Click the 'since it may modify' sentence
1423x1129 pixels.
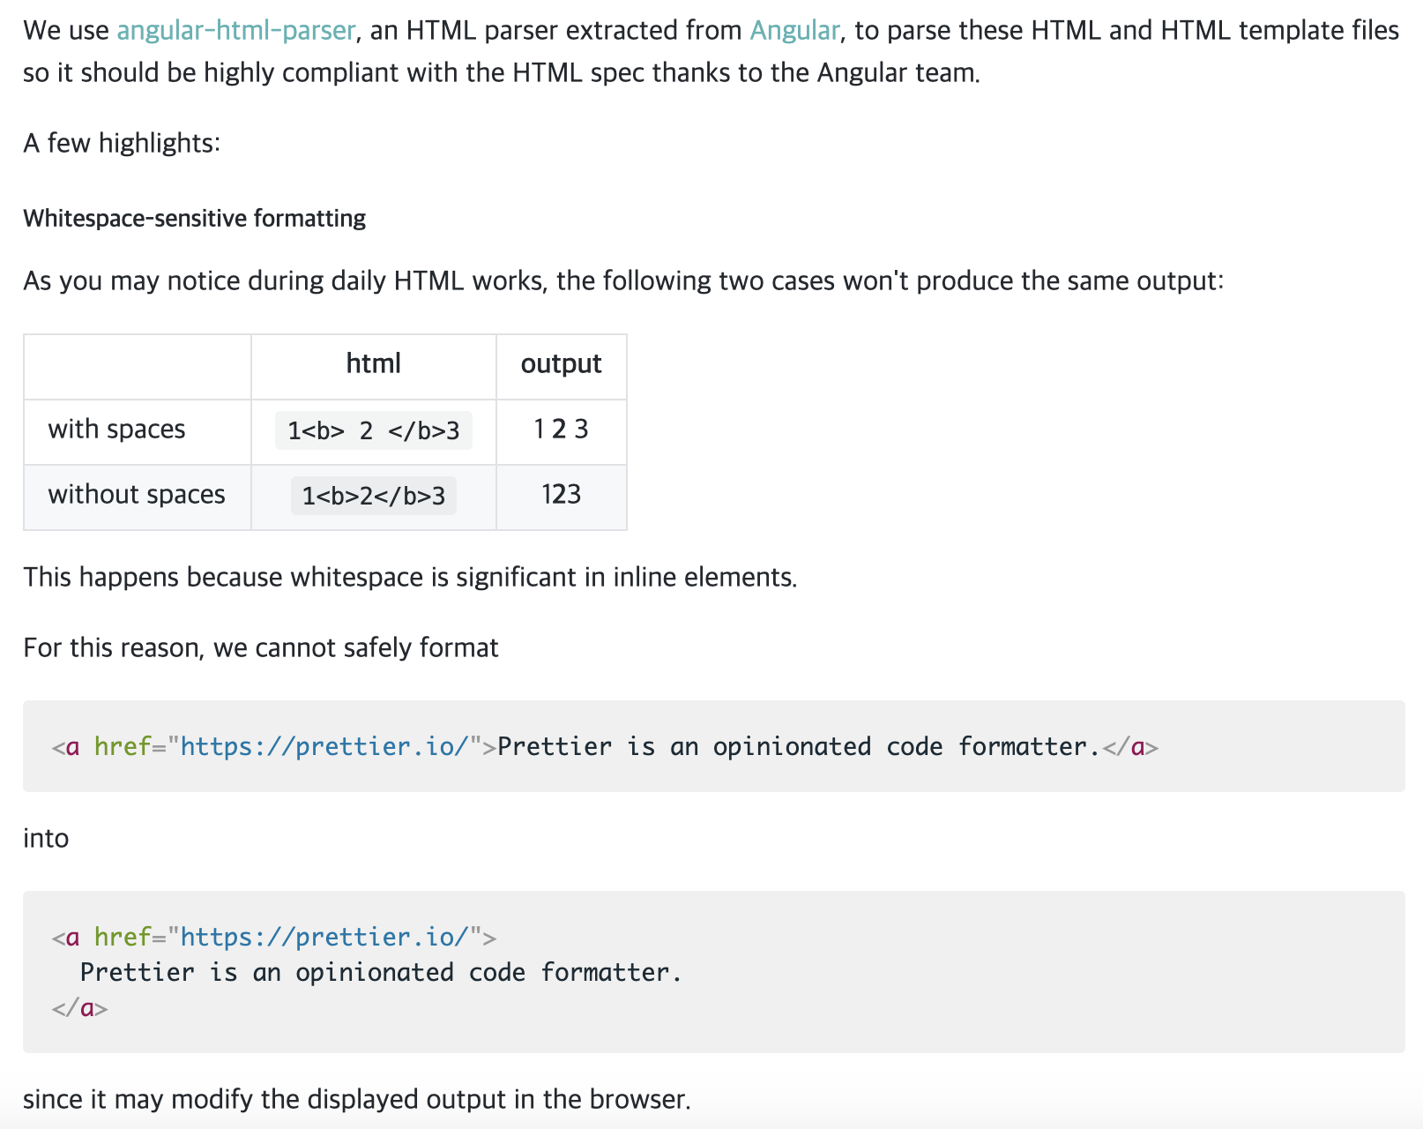coord(356,1100)
